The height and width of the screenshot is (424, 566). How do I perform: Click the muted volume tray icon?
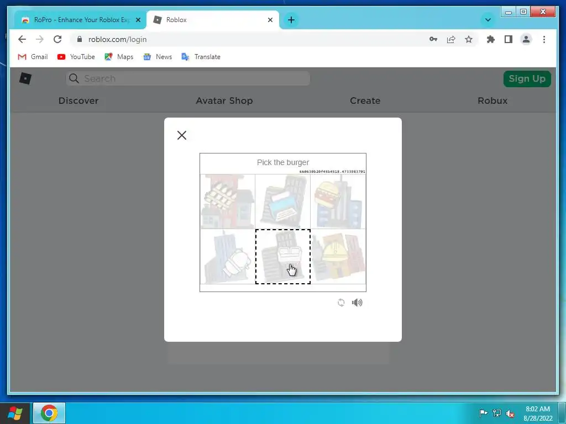510,413
